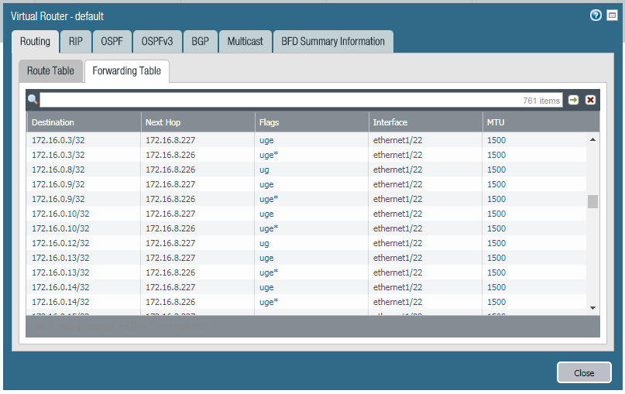The image size is (625, 394).
Task: Open the BFD Summary Information tab
Action: [333, 42]
